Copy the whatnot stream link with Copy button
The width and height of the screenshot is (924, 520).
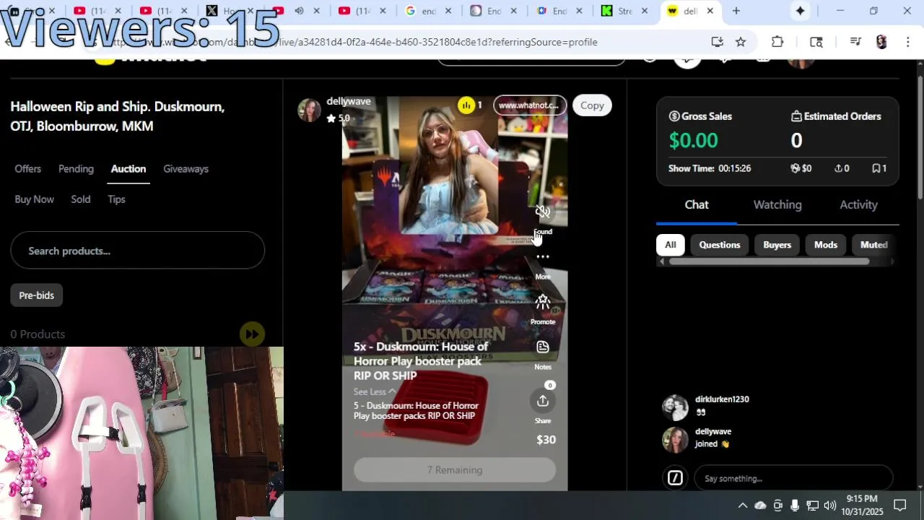pos(592,105)
